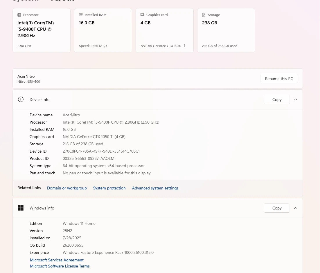Click the Device info circle icon
Viewport: 320px width, 273px height.
pos(21,100)
